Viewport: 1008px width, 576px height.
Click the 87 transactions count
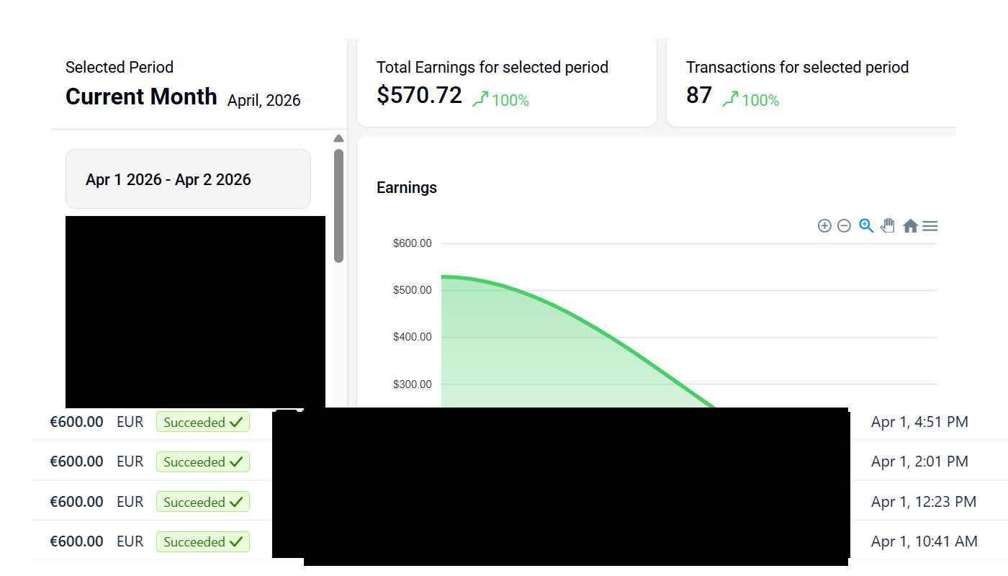pyautogui.click(x=699, y=95)
